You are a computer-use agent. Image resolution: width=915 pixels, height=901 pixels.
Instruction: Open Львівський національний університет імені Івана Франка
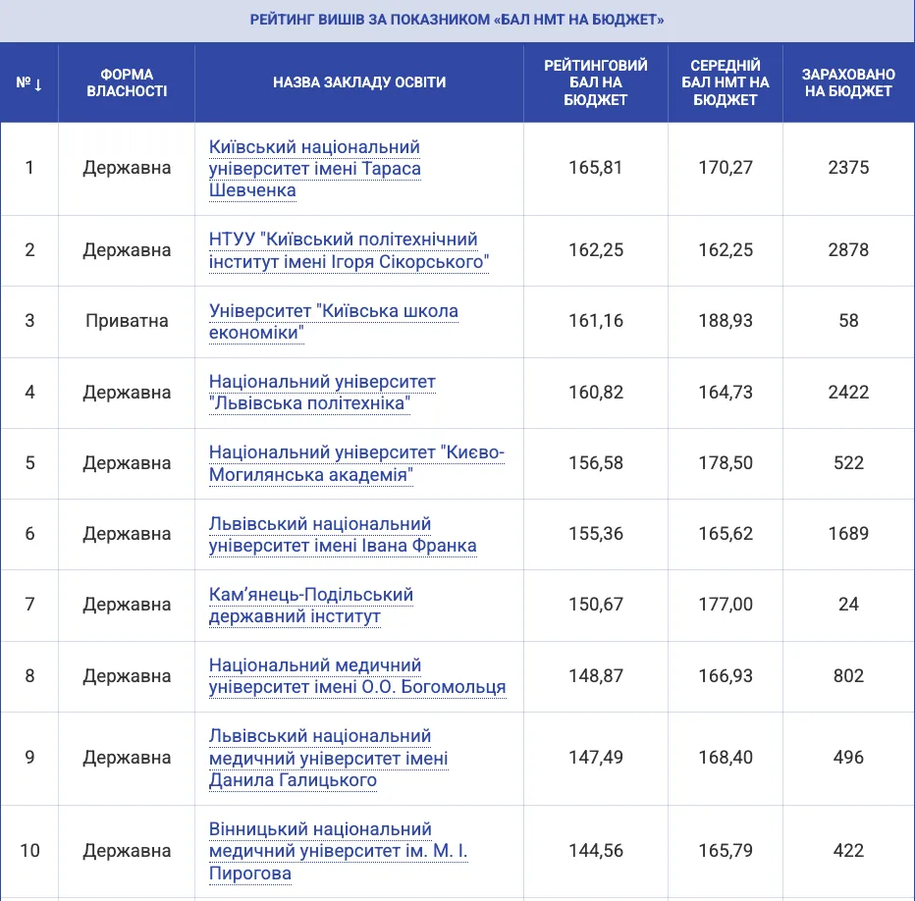[x=343, y=535]
